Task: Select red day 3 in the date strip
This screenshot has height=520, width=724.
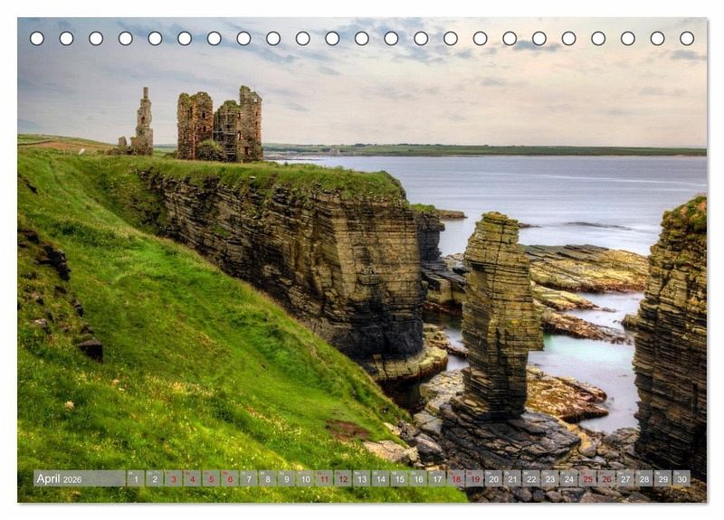Action: click(174, 478)
